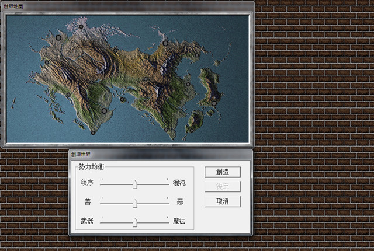Click the 秩序 label
Image resolution: width=374 pixels, height=251 pixels.
click(x=87, y=183)
